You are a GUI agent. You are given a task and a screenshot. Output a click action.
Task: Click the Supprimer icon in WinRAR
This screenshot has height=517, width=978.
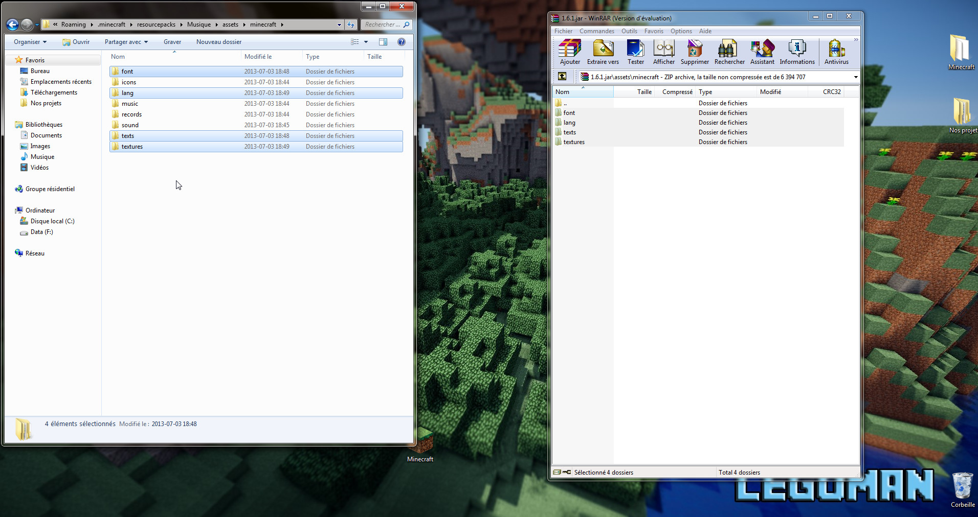coord(695,52)
